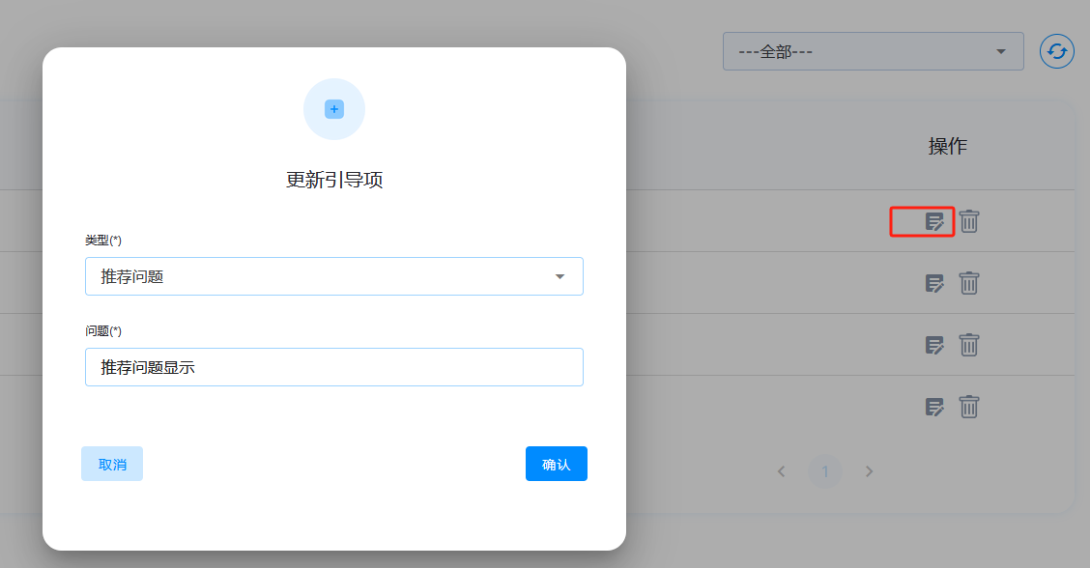
Task: Go to the previous page arrow
Action: click(x=782, y=471)
